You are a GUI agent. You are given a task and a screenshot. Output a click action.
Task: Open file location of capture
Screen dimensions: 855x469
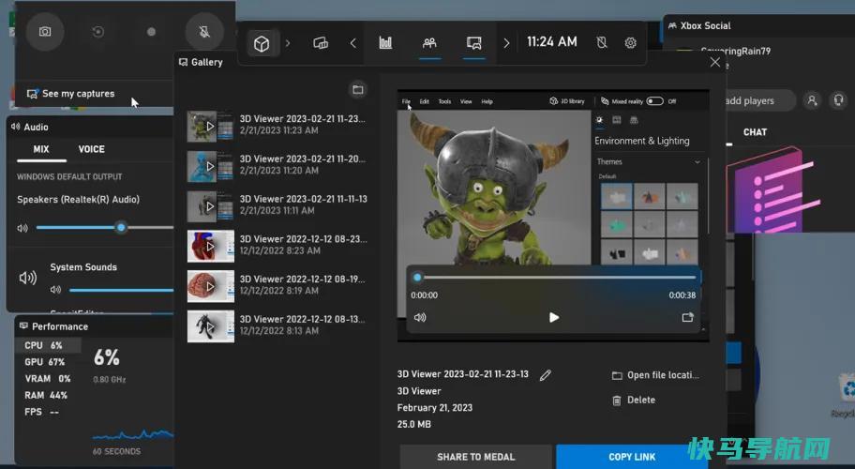pos(655,375)
